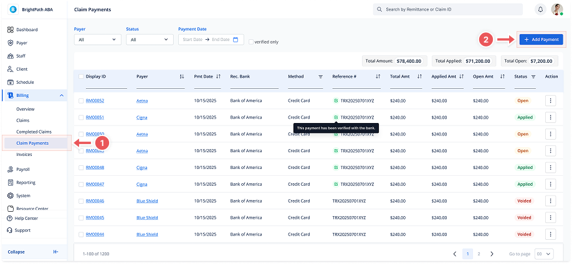
Task: Collapse the sidebar navigation
Action: (x=55, y=252)
